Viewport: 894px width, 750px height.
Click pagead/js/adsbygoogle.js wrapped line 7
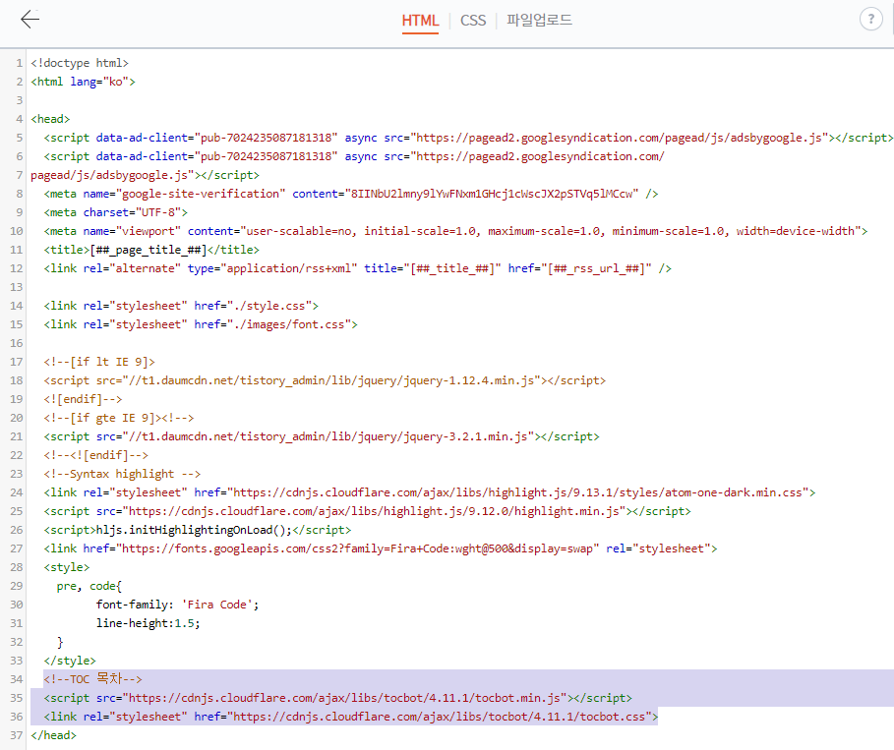pyautogui.click(x=145, y=175)
